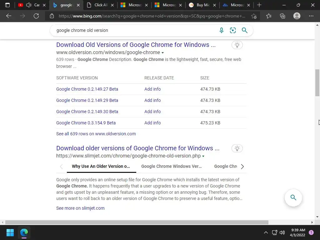Show insights for the slimjet.com result

pyautogui.click(x=237, y=148)
